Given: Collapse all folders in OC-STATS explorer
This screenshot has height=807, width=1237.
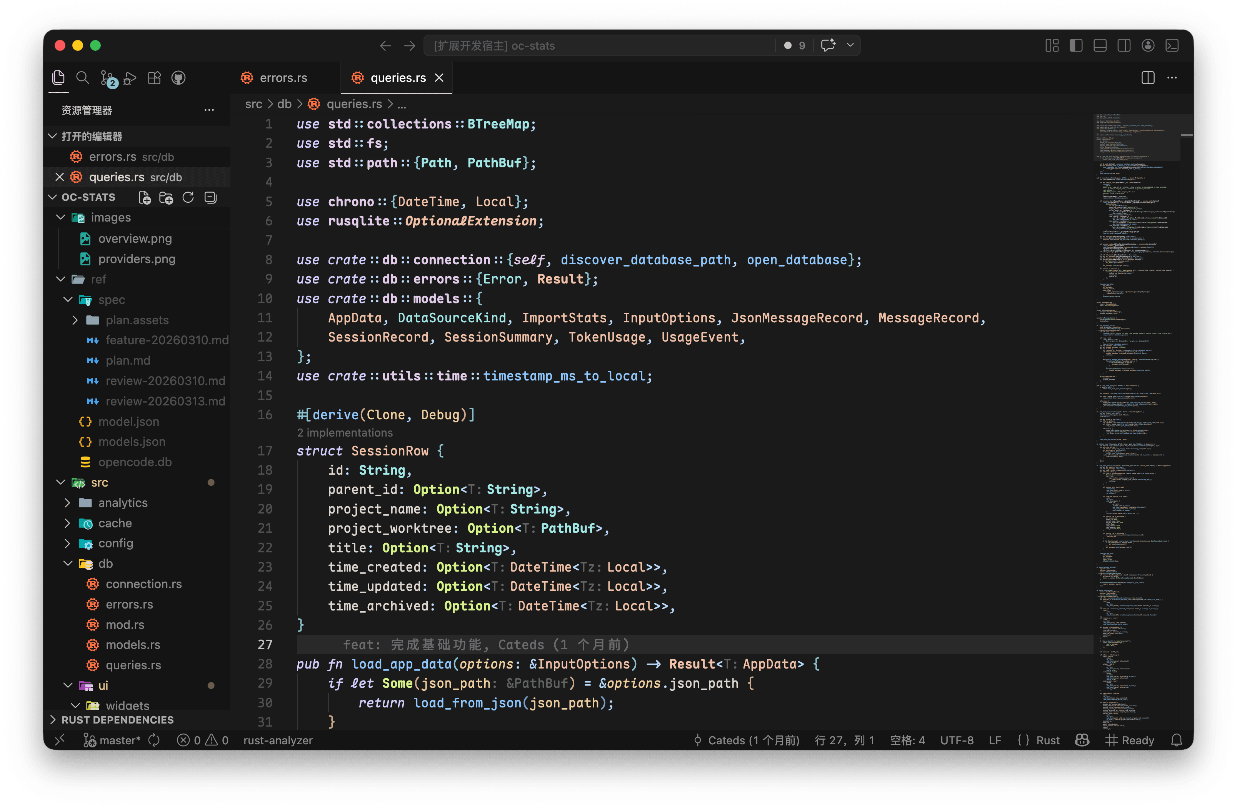Looking at the screenshot, I should coord(210,197).
